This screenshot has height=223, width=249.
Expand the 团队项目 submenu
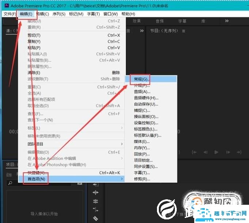(72, 144)
